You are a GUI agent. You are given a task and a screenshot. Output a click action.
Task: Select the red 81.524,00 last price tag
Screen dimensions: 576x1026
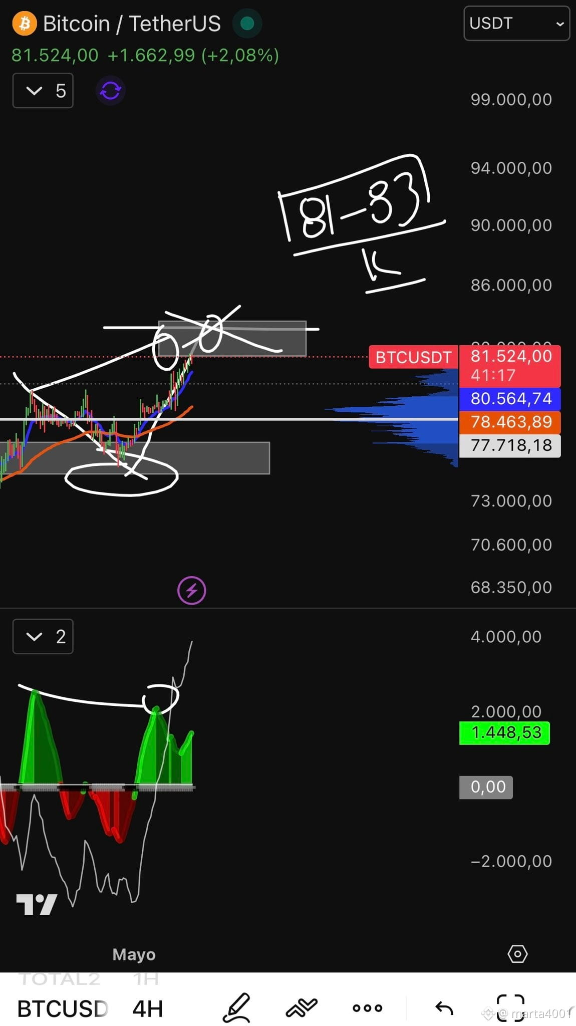click(x=510, y=366)
